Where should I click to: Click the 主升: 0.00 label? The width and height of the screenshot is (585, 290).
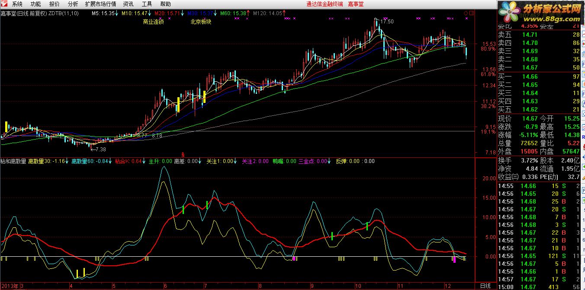click(161, 161)
